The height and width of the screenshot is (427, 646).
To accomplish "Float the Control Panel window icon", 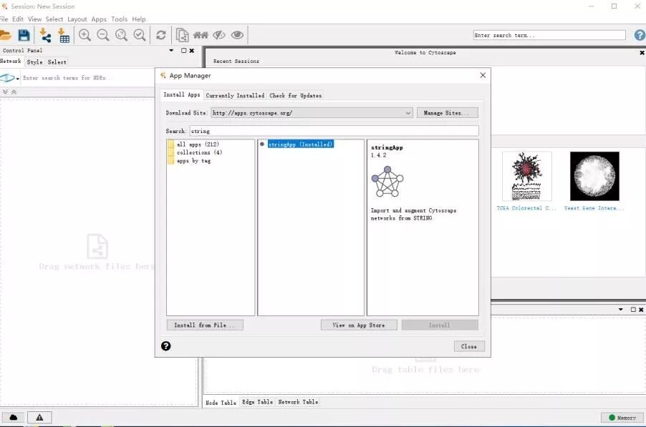I will [x=184, y=50].
